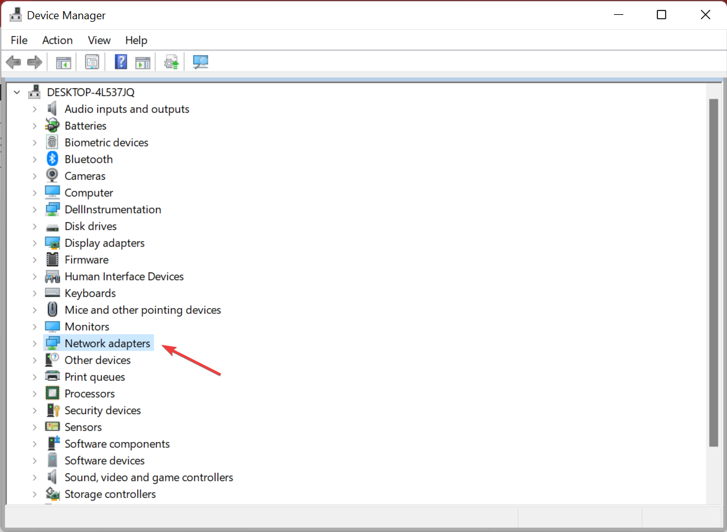This screenshot has height=532, width=727.
Task: Expand the Other devices category
Action: point(34,360)
